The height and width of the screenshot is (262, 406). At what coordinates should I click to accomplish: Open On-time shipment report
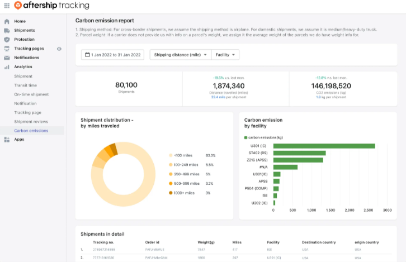(x=31, y=94)
